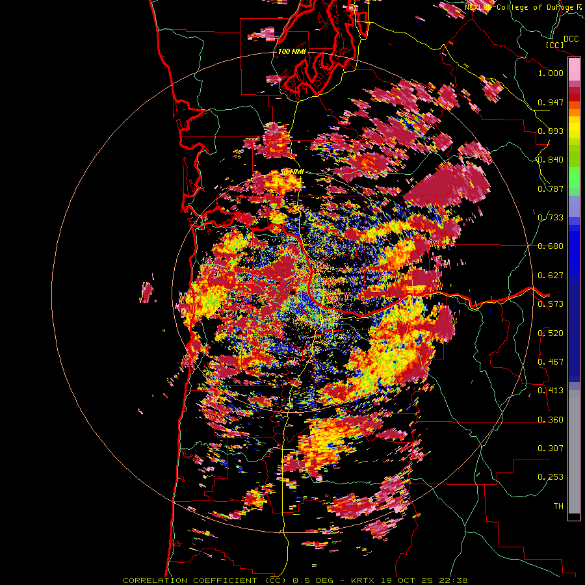Click the 0.893 color scale value

point(551,131)
